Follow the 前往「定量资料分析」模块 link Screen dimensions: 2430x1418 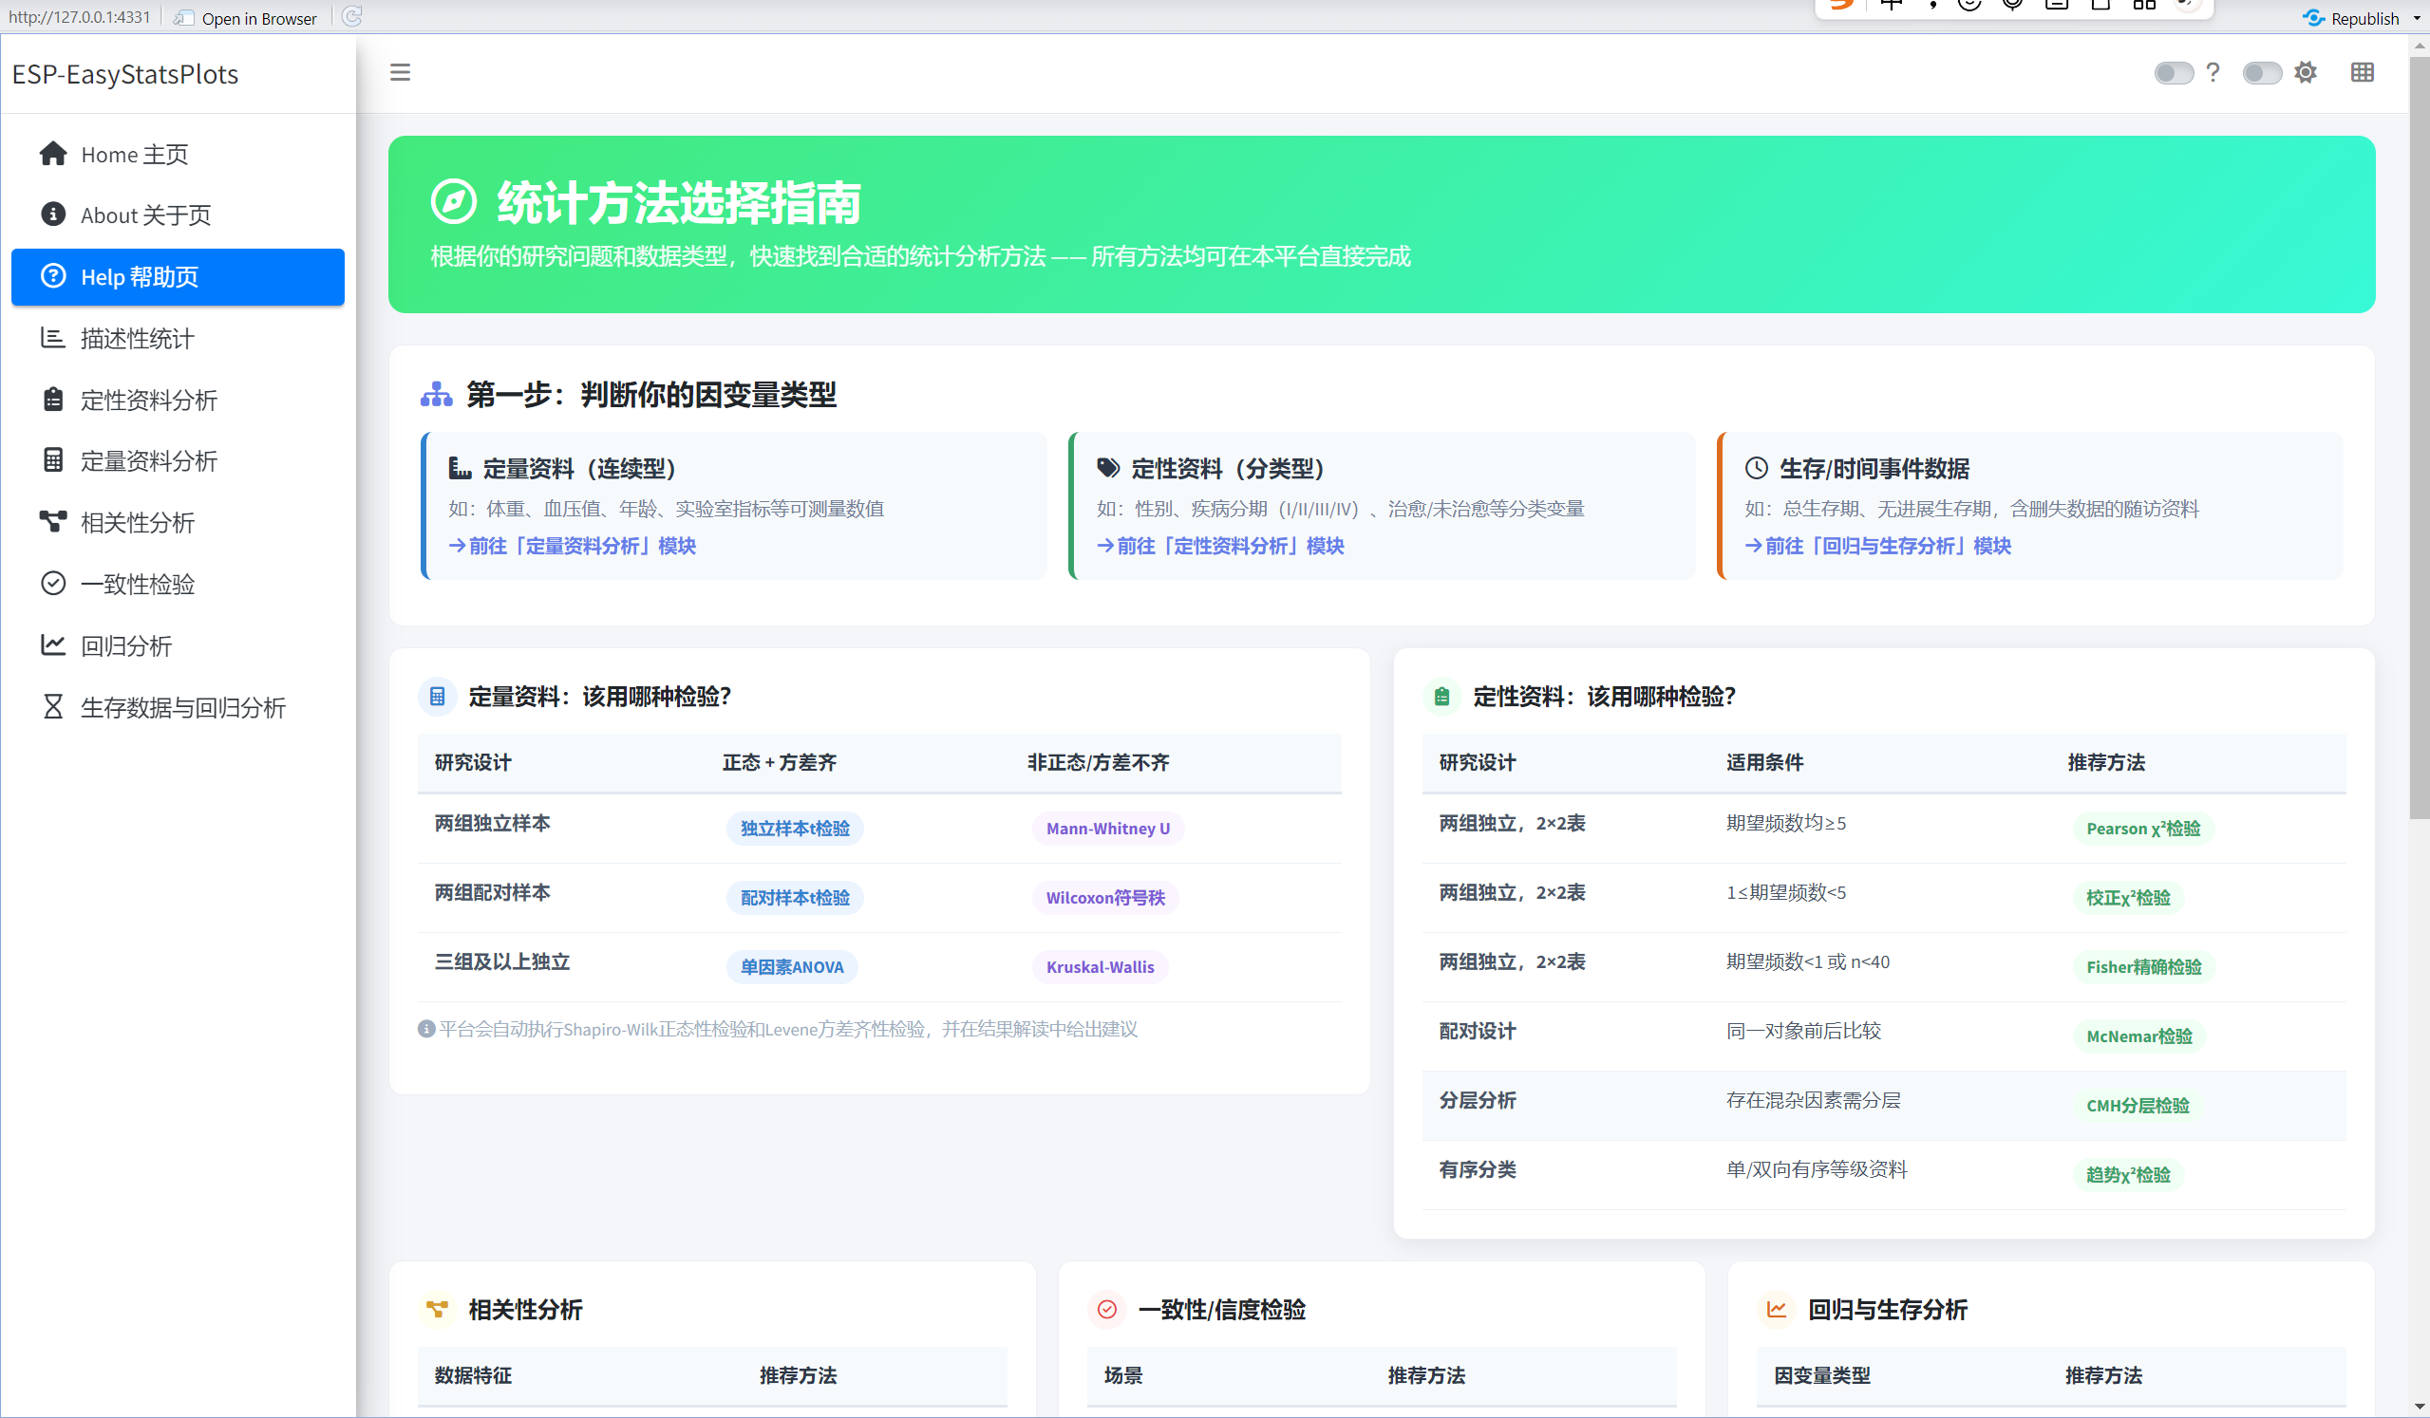(573, 546)
